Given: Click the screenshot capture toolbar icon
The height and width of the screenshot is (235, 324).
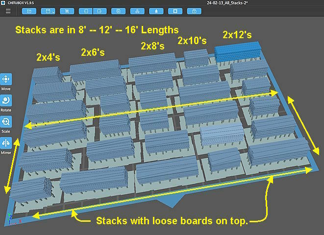Looking at the screenshot, I should click(x=67, y=11).
